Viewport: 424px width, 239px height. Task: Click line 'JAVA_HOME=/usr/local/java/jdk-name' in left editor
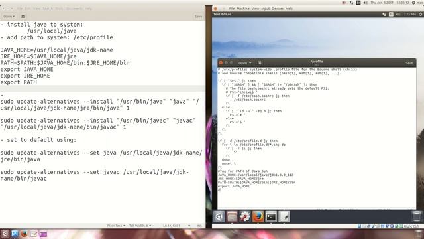pyautogui.click(x=56, y=50)
